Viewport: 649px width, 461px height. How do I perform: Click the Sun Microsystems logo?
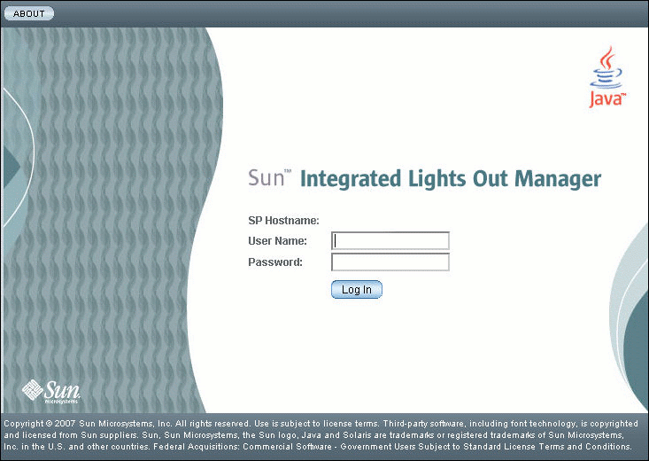50,391
